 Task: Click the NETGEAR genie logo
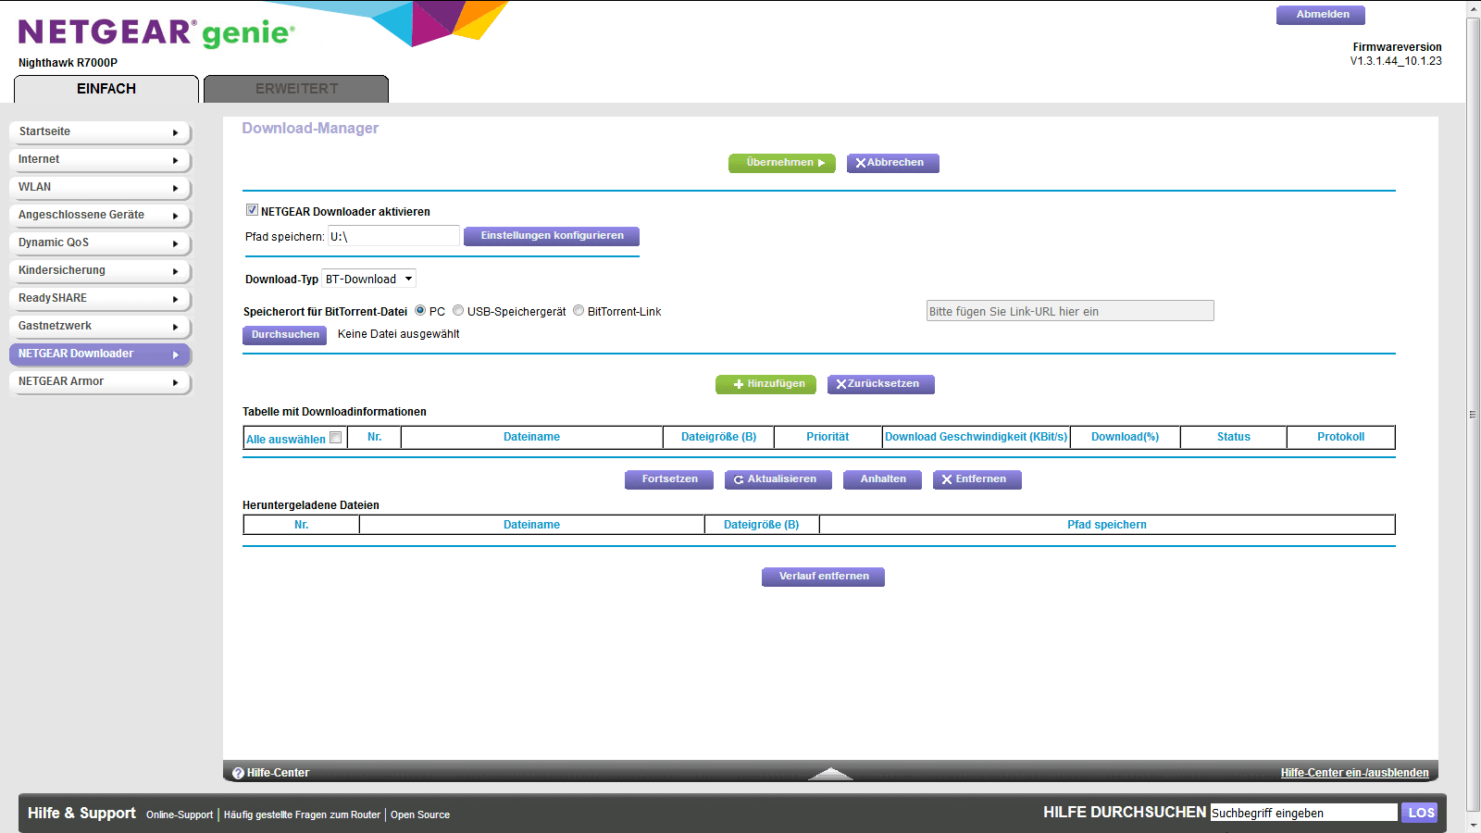pyautogui.click(x=156, y=32)
